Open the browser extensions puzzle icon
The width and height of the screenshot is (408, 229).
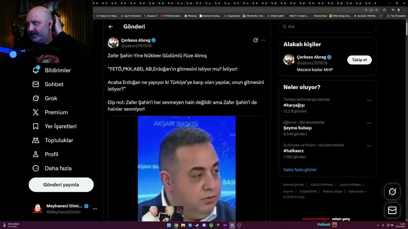pyautogui.click(x=384, y=10)
